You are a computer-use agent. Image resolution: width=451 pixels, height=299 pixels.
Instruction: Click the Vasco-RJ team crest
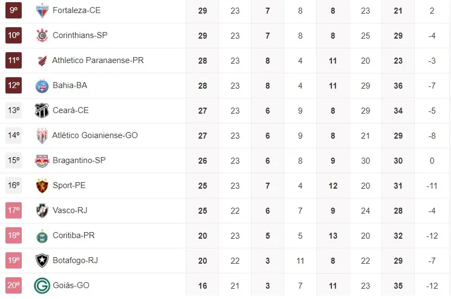(x=42, y=210)
